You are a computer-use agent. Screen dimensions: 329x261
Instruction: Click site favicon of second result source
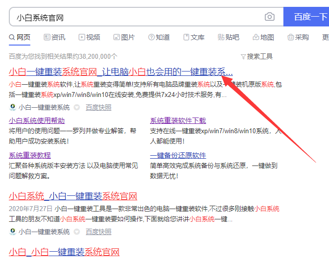pos(13,232)
